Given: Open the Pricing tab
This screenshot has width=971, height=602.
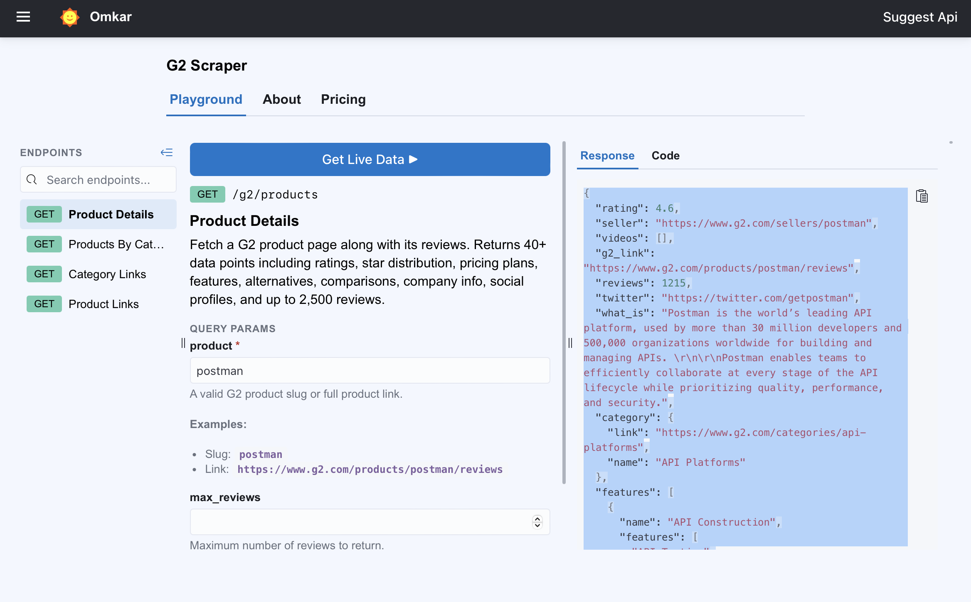Looking at the screenshot, I should (x=343, y=100).
